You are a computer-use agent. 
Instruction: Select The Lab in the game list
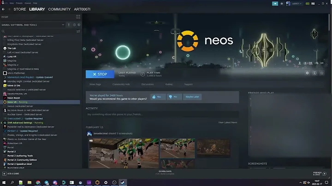coord(12,48)
